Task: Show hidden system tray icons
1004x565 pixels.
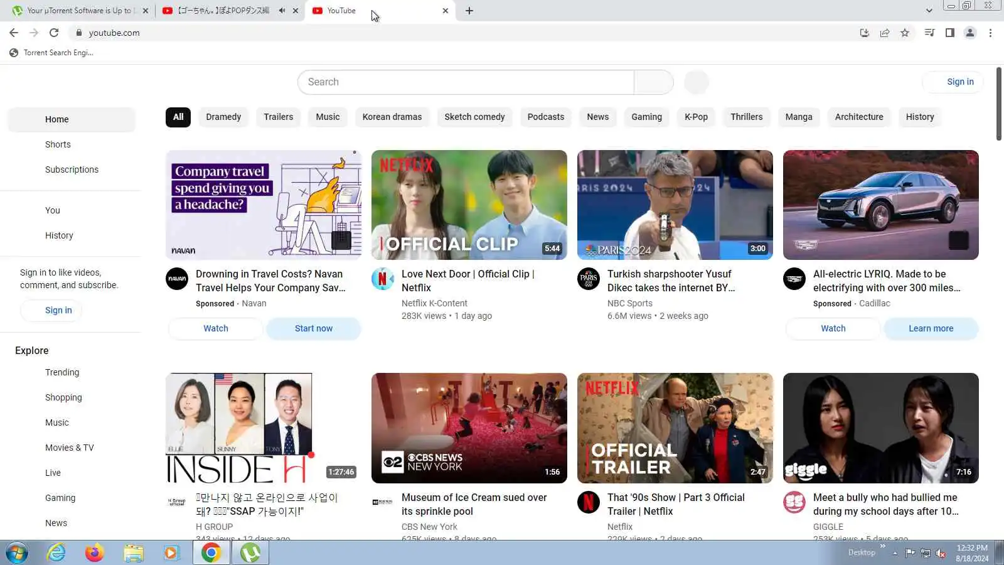Action: click(x=895, y=553)
